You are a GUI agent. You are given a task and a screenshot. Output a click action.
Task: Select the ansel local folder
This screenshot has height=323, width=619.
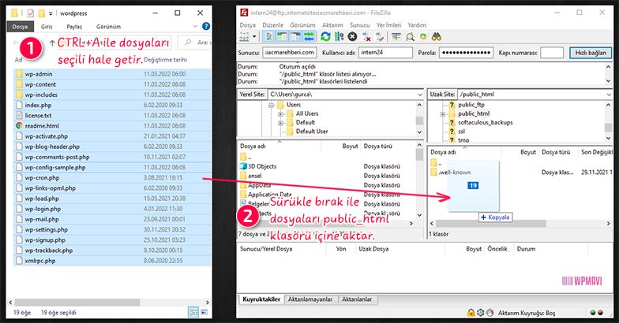click(254, 176)
